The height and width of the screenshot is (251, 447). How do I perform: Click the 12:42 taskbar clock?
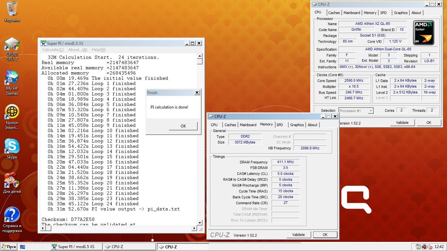439,247
